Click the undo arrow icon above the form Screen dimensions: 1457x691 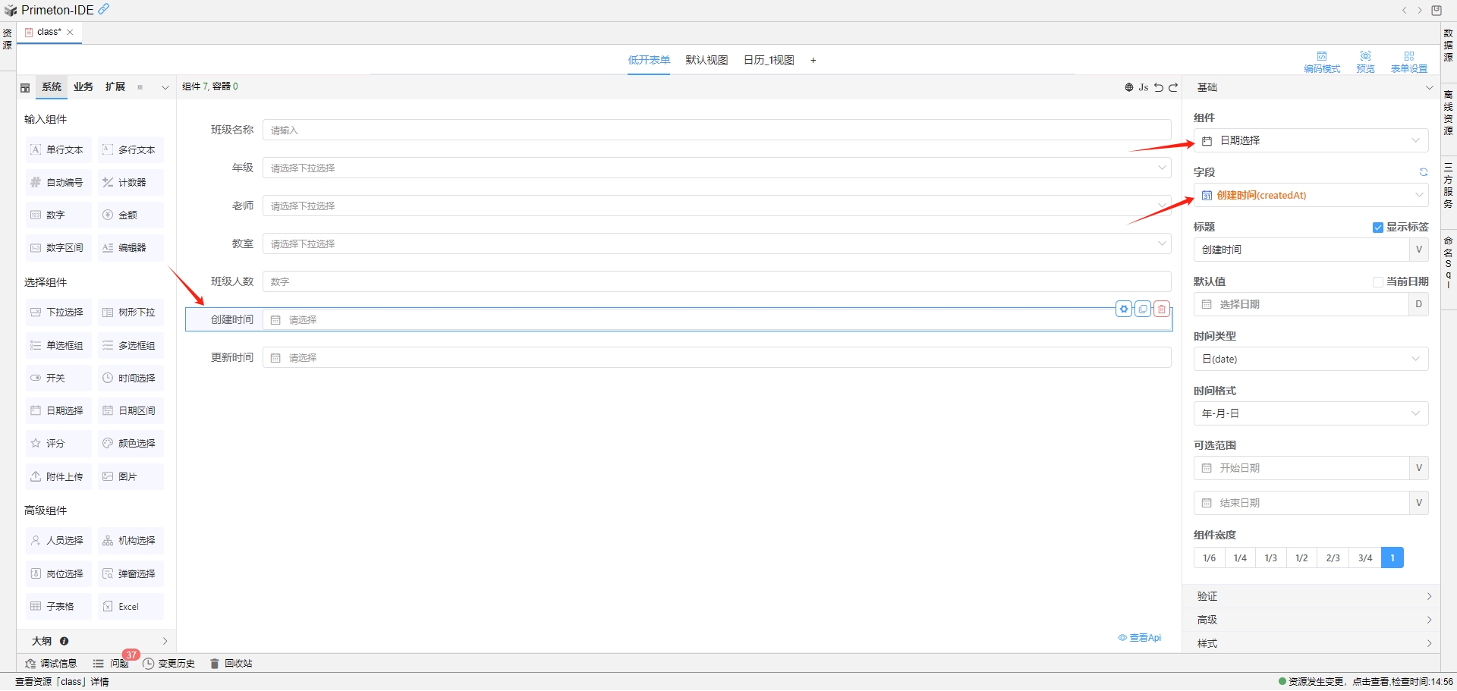(x=1158, y=86)
